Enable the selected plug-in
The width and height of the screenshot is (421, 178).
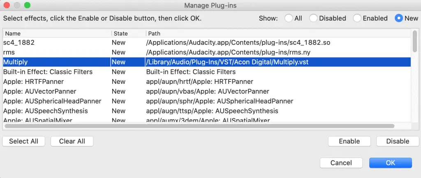click(349, 141)
